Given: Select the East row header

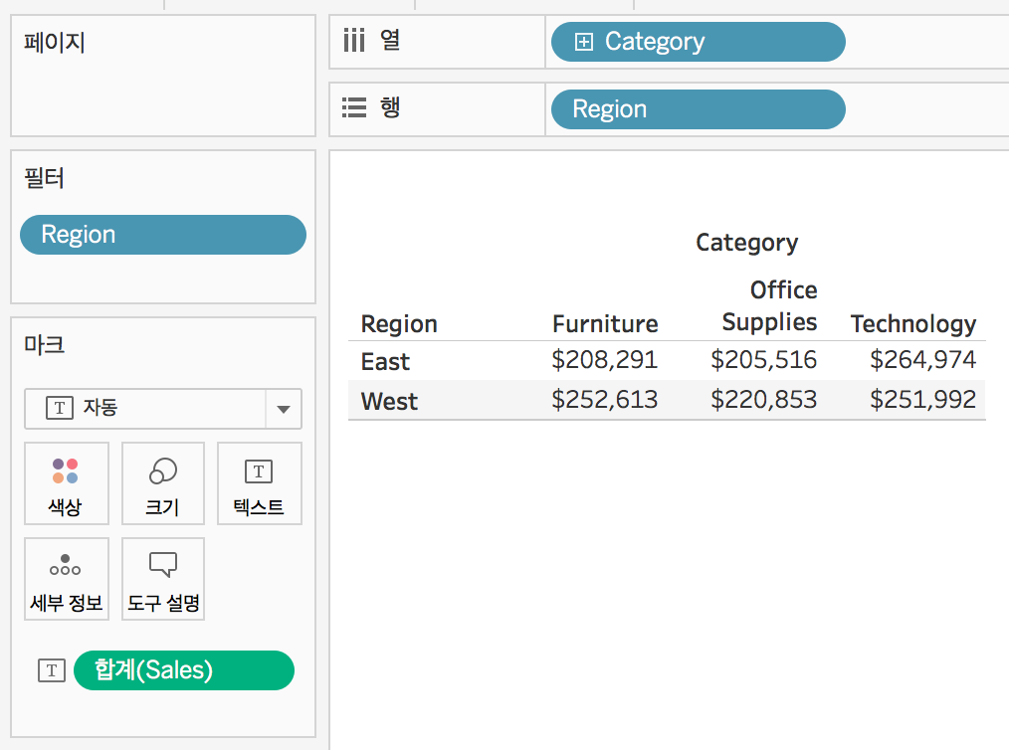Looking at the screenshot, I should point(385,361).
